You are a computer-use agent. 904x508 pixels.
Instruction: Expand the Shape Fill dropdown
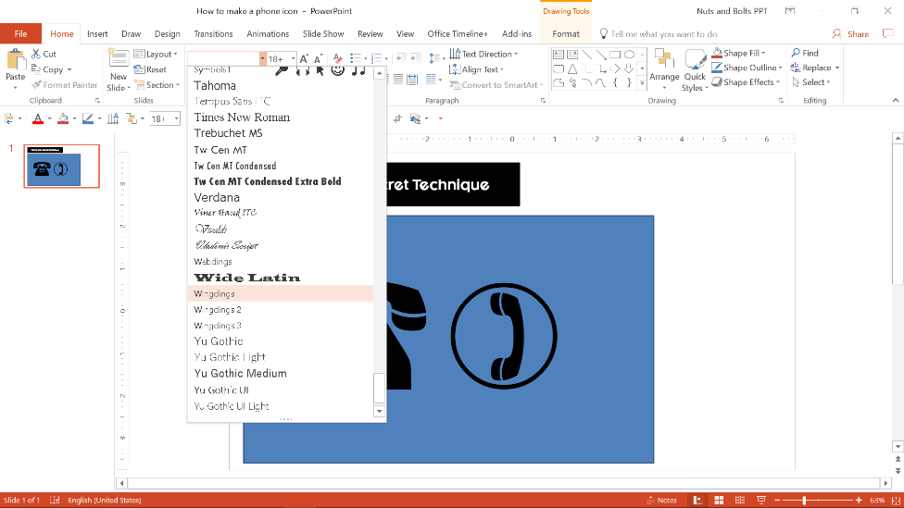(x=763, y=53)
